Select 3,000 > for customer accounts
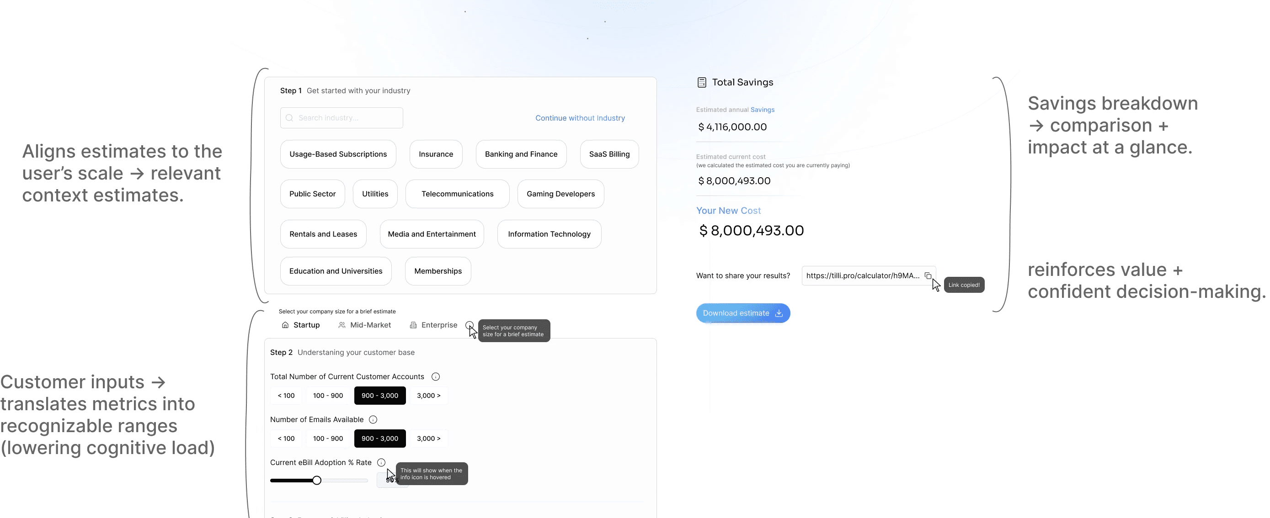Viewport: 1270px width, 518px height. pos(428,396)
